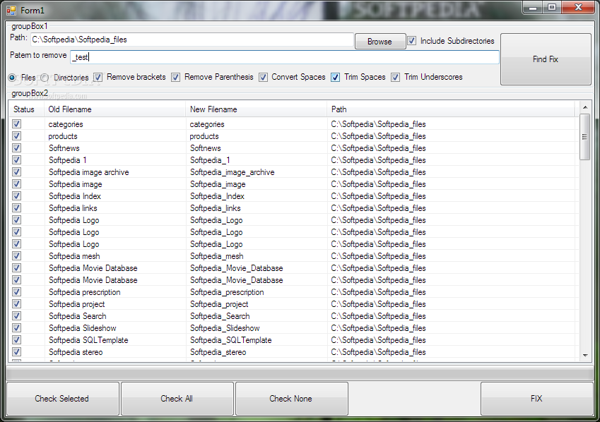Viewport: 600px width, 422px height.
Task: Click the Path column header
Action: click(451, 109)
